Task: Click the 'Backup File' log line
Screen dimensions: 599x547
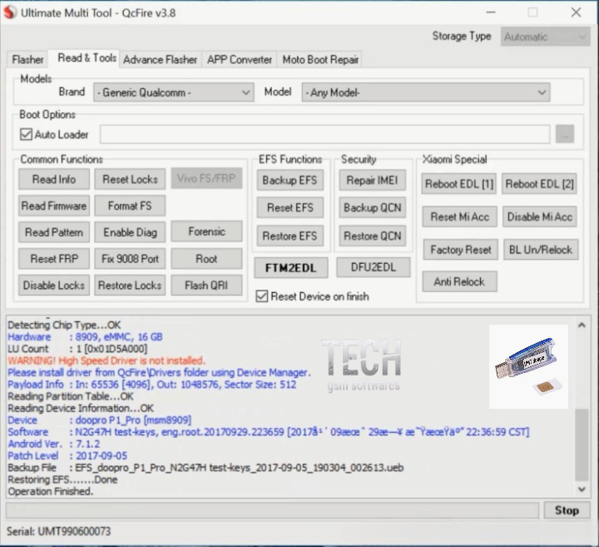Action: coord(205,468)
